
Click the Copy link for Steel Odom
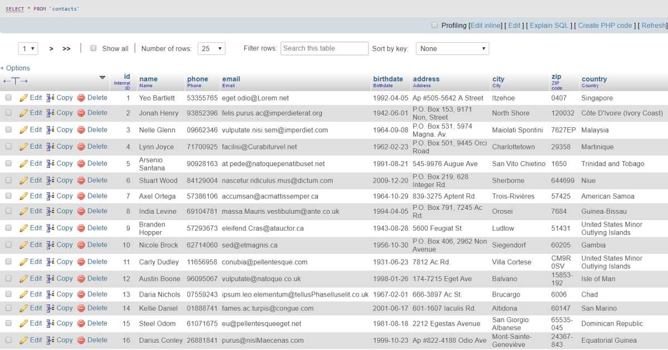65,323
